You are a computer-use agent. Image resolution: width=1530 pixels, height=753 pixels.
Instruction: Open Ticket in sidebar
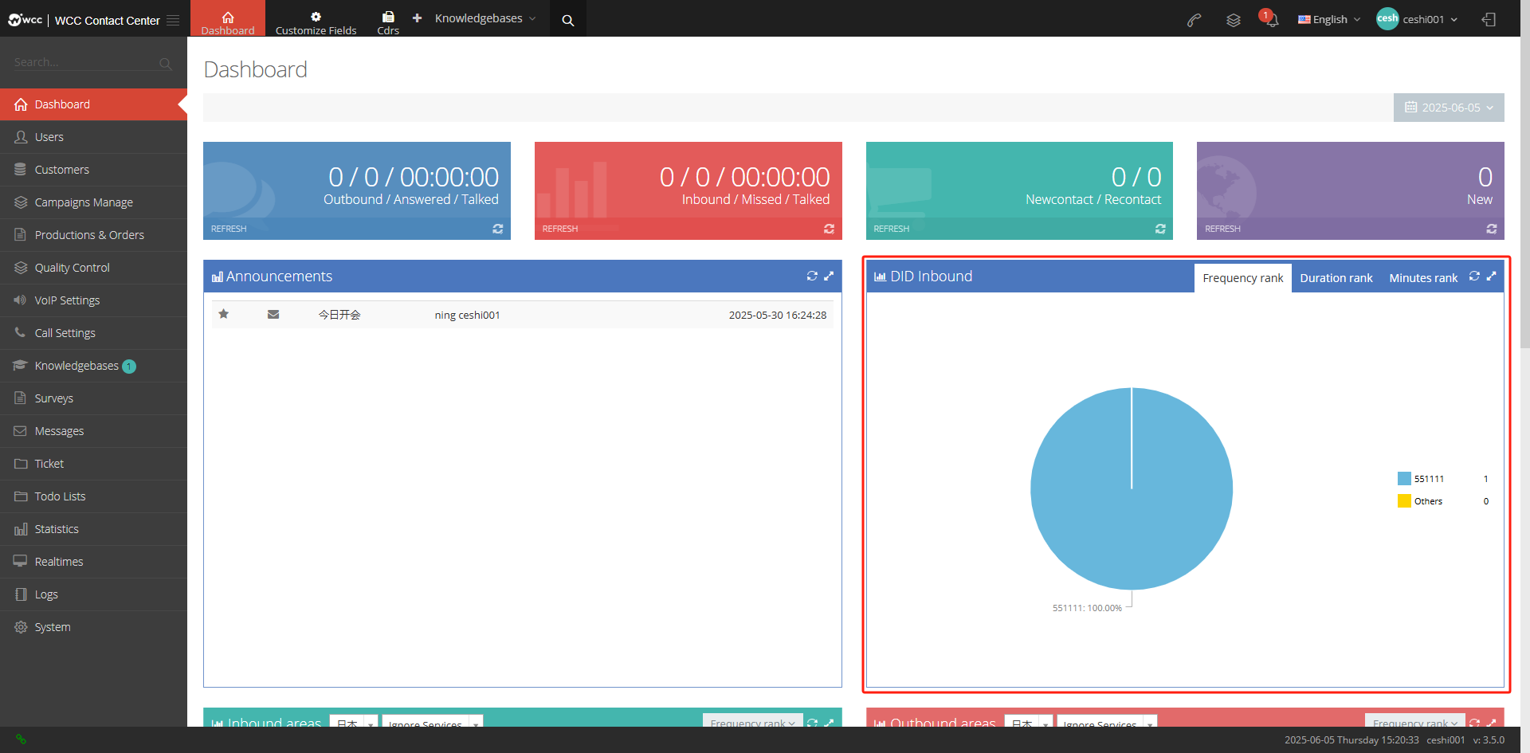pyautogui.click(x=93, y=464)
